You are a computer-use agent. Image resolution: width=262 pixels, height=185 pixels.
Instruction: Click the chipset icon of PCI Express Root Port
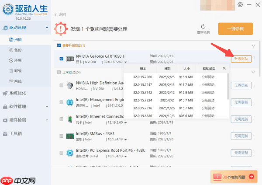[70, 153]
